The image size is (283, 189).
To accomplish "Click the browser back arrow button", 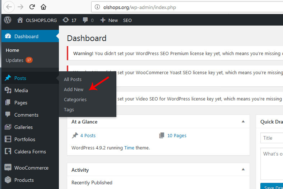I will pos(9,7).
